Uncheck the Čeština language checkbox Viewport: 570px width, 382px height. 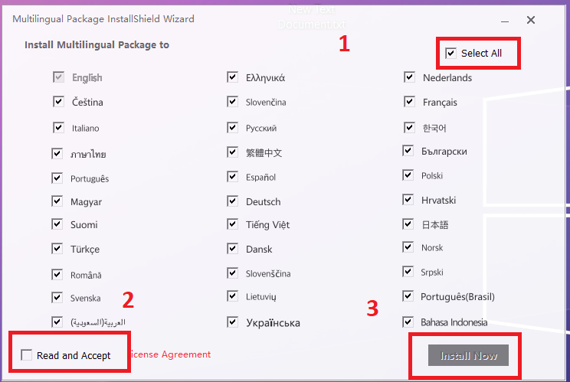tap(58, 102)
